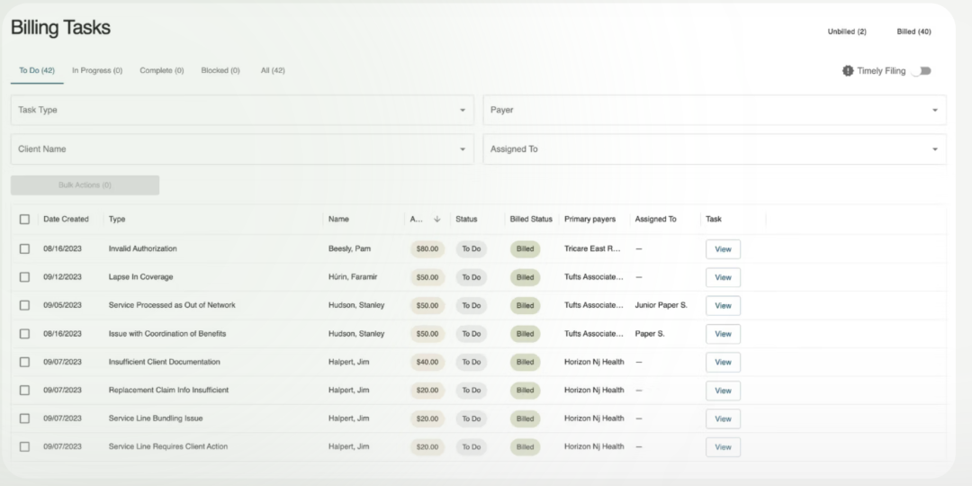Viewport: 972px width, 486px height.
Task: View the Issue with Coordination of Benefits task
Action: [x=723, y=334]
